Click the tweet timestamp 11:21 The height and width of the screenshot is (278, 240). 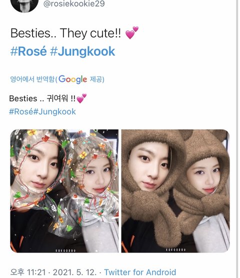click(36, 273)
